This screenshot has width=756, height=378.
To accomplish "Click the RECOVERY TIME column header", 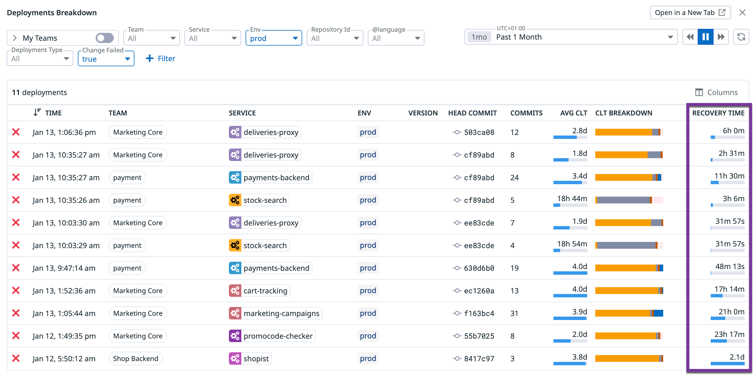I will tap(718, 113).
